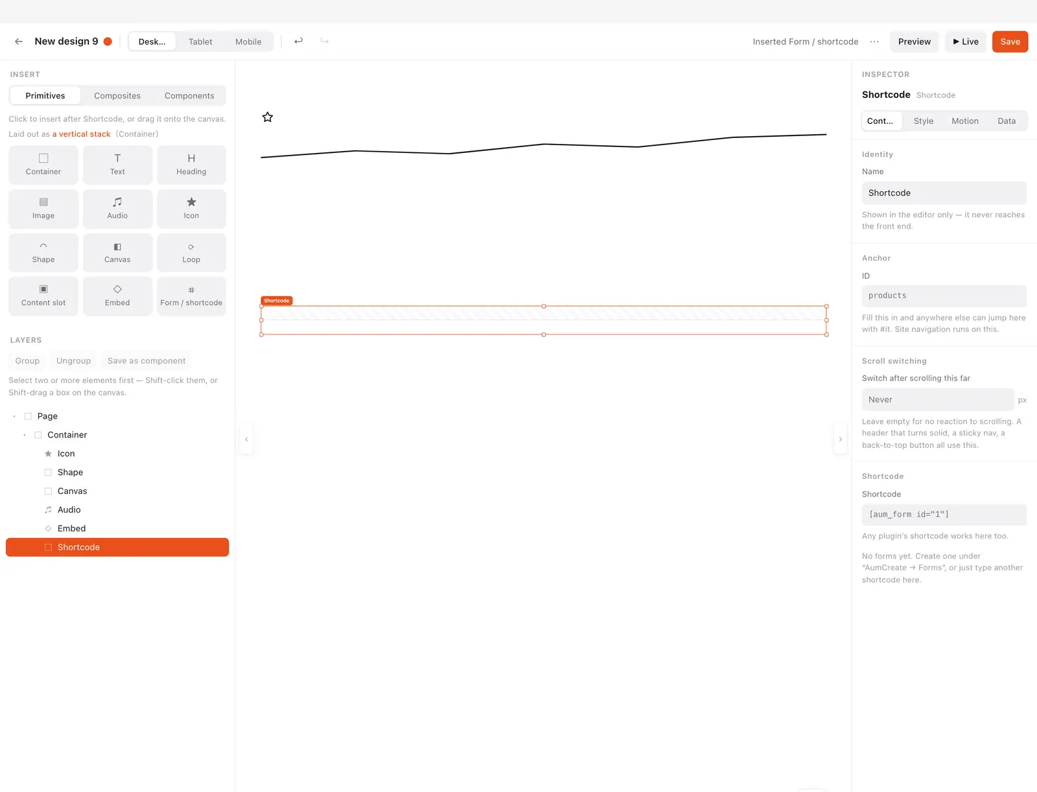Image resolution: width=1037 pixels, height=792 pixels.
Task: Insert an Embed primitive
Action: (x=117, y=296)
